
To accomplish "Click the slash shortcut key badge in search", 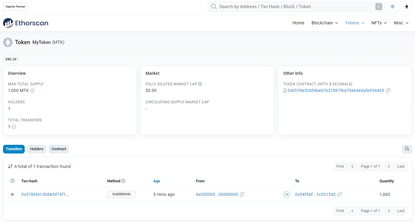I will [x=379, y=7].
